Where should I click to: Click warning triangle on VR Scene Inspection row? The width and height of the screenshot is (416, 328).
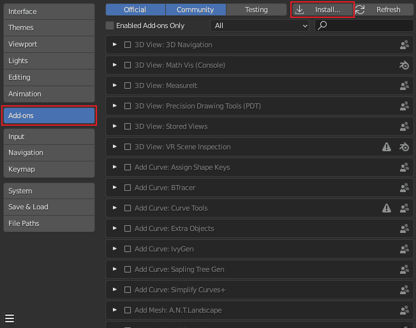tap(387, 147)
